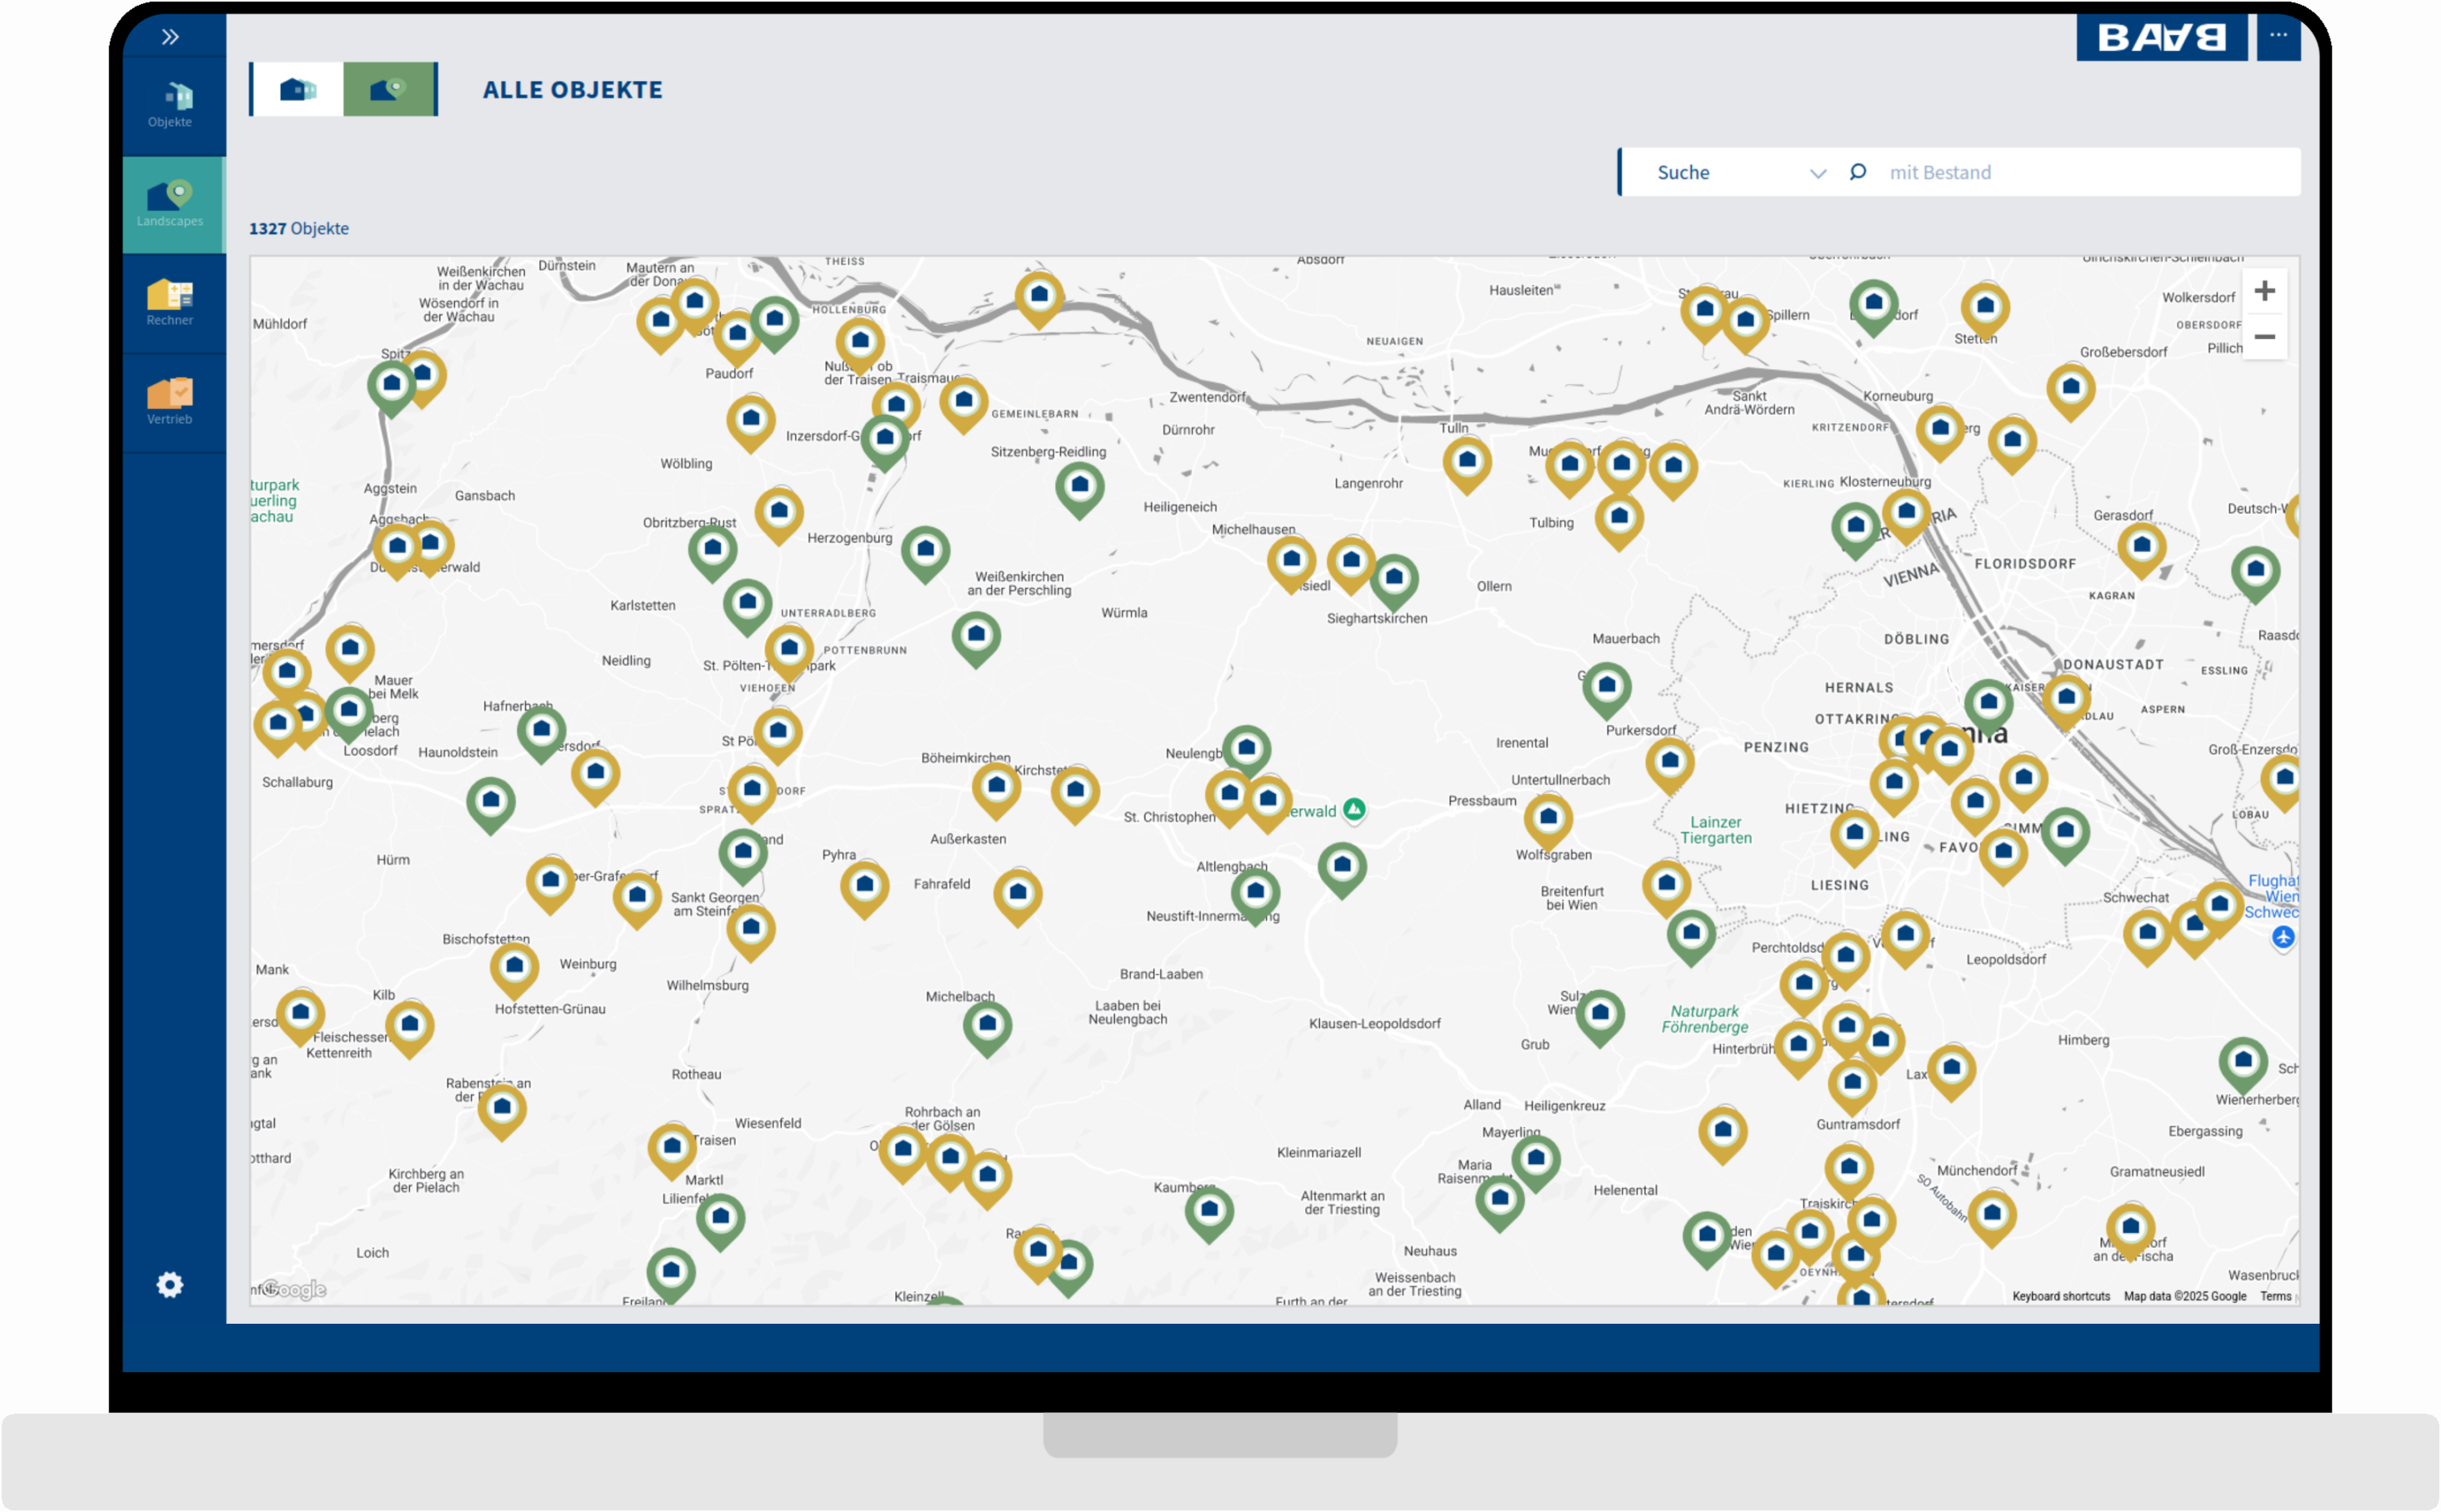Open the Vertrieb section
The width and height of the screenshot is (2441, 1512).
(x=171, y=400)
